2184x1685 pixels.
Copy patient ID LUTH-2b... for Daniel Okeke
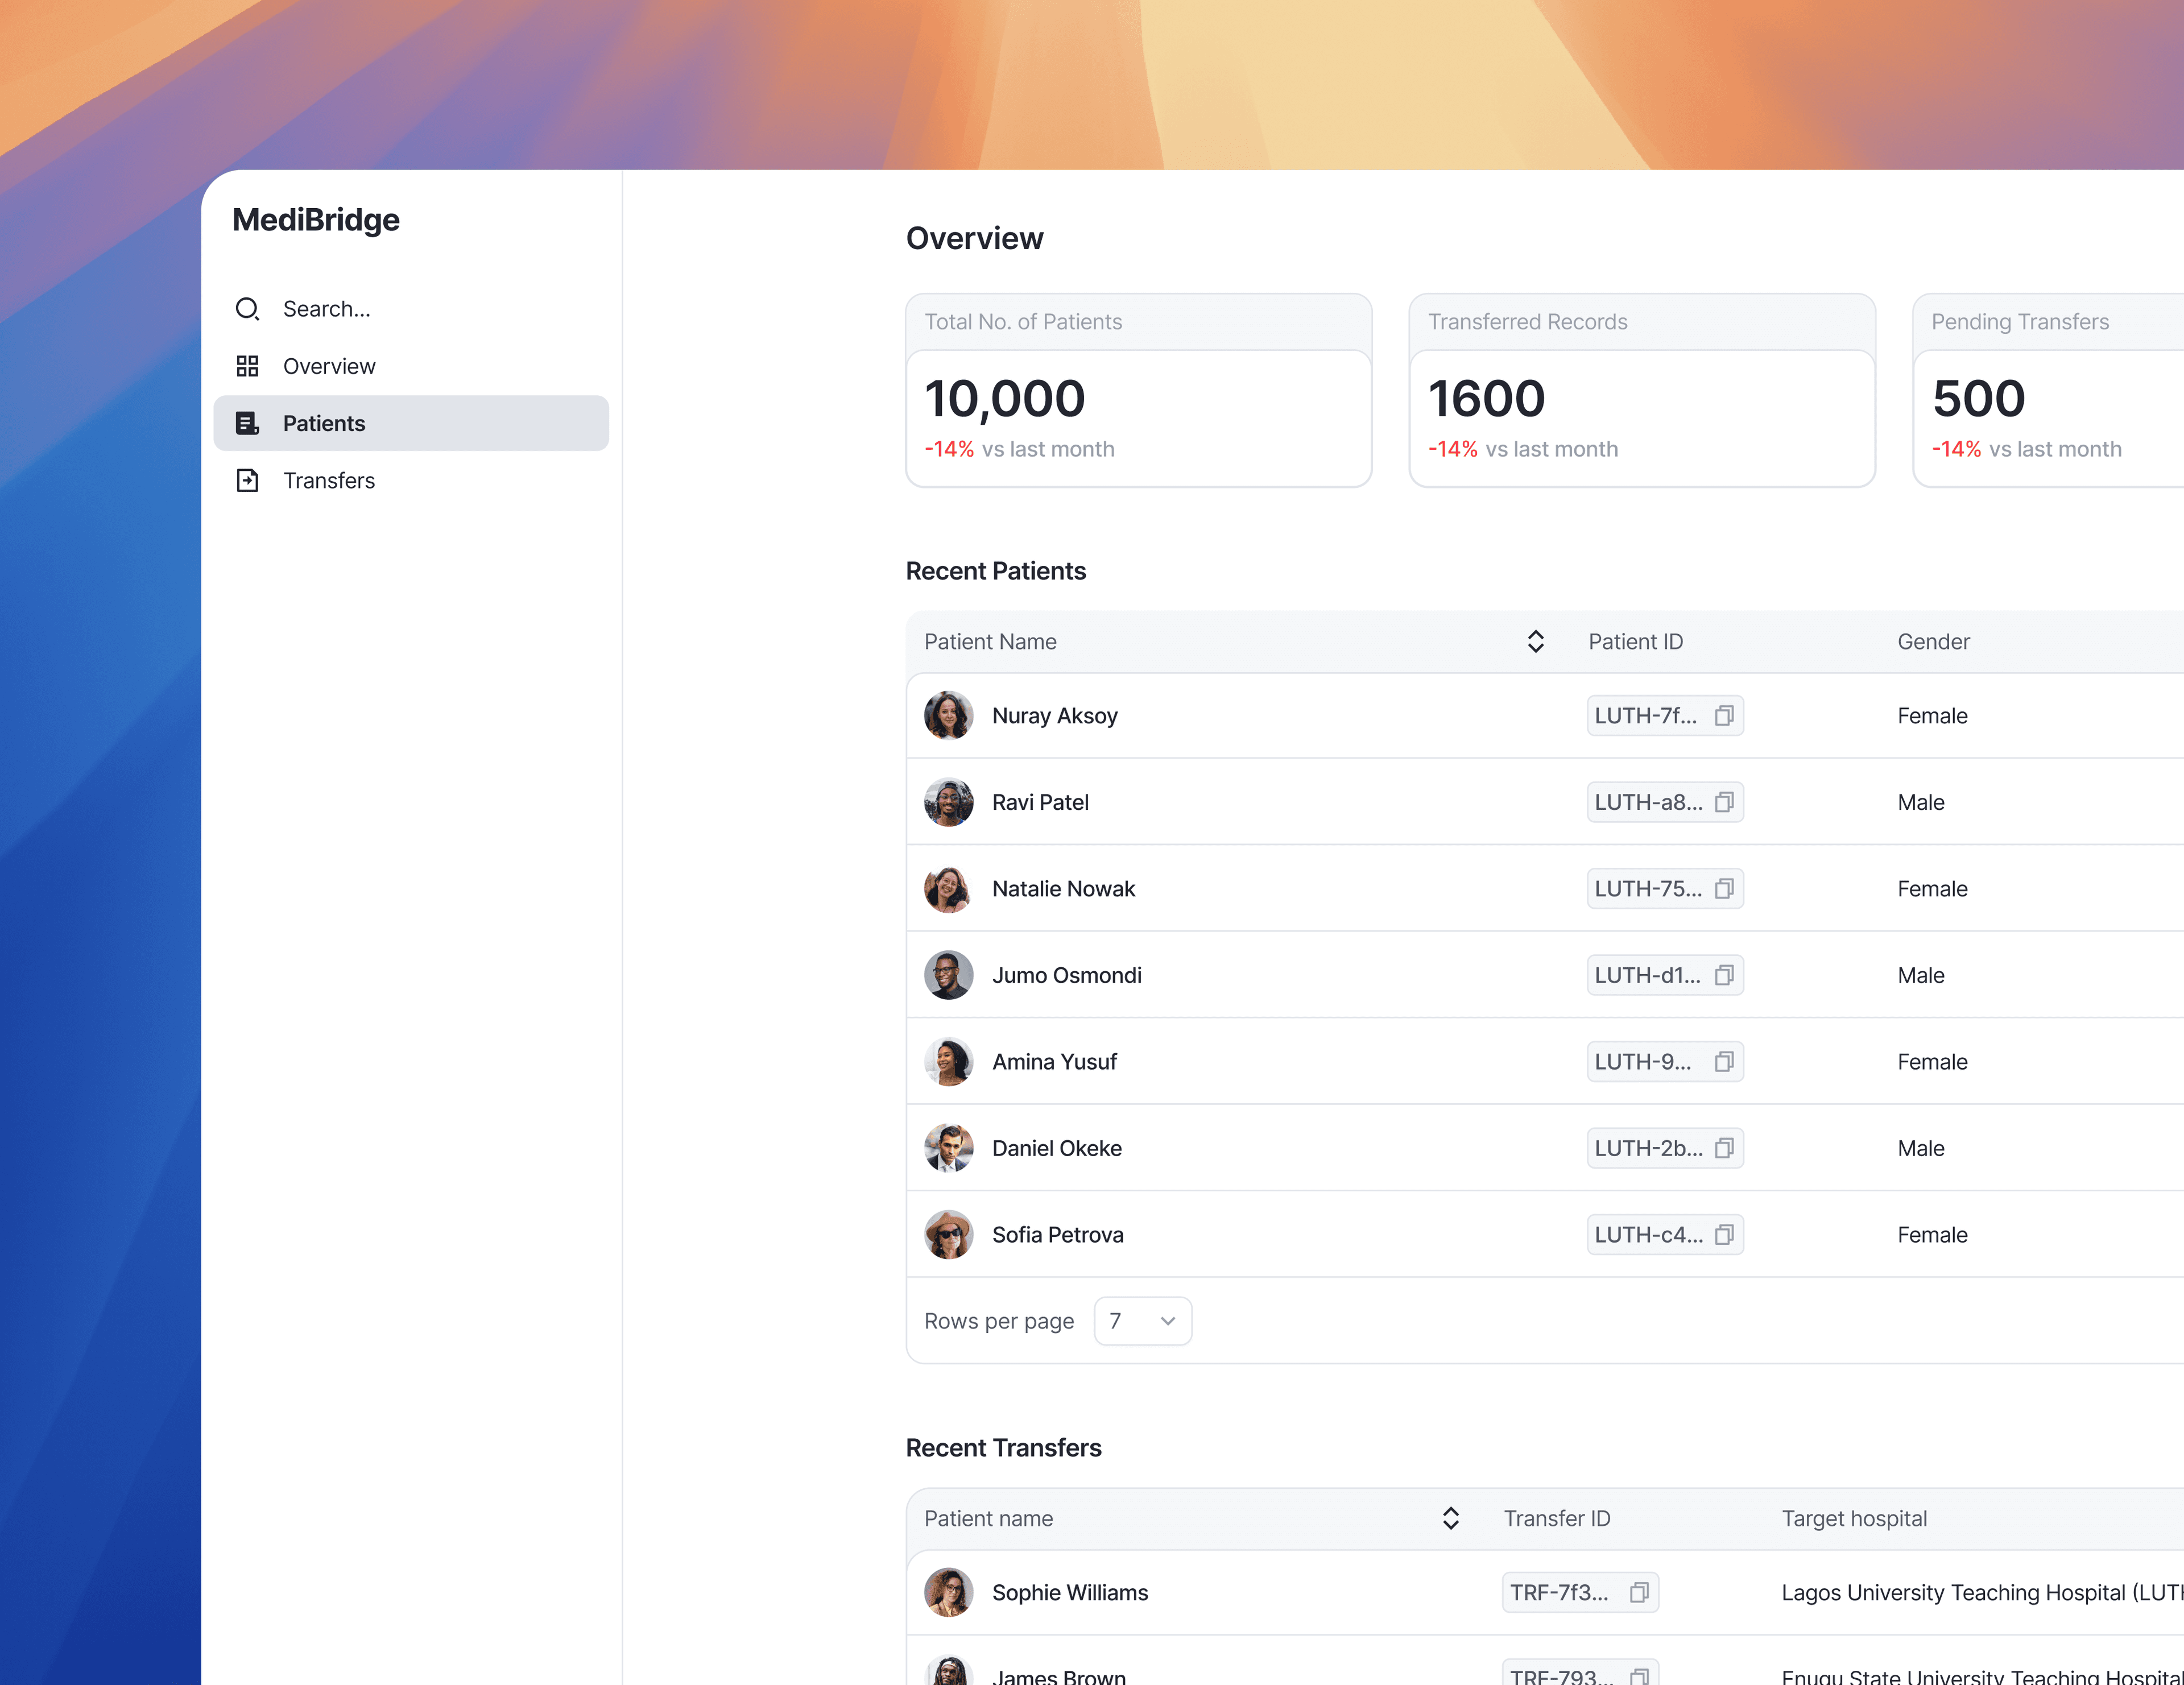tap(1724, 1148)
